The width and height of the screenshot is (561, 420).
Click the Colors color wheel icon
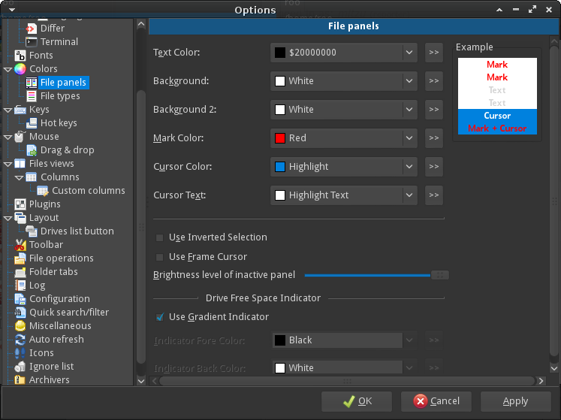[20, 68]
